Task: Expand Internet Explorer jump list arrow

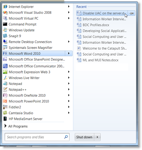Action: tap(69, 7)
